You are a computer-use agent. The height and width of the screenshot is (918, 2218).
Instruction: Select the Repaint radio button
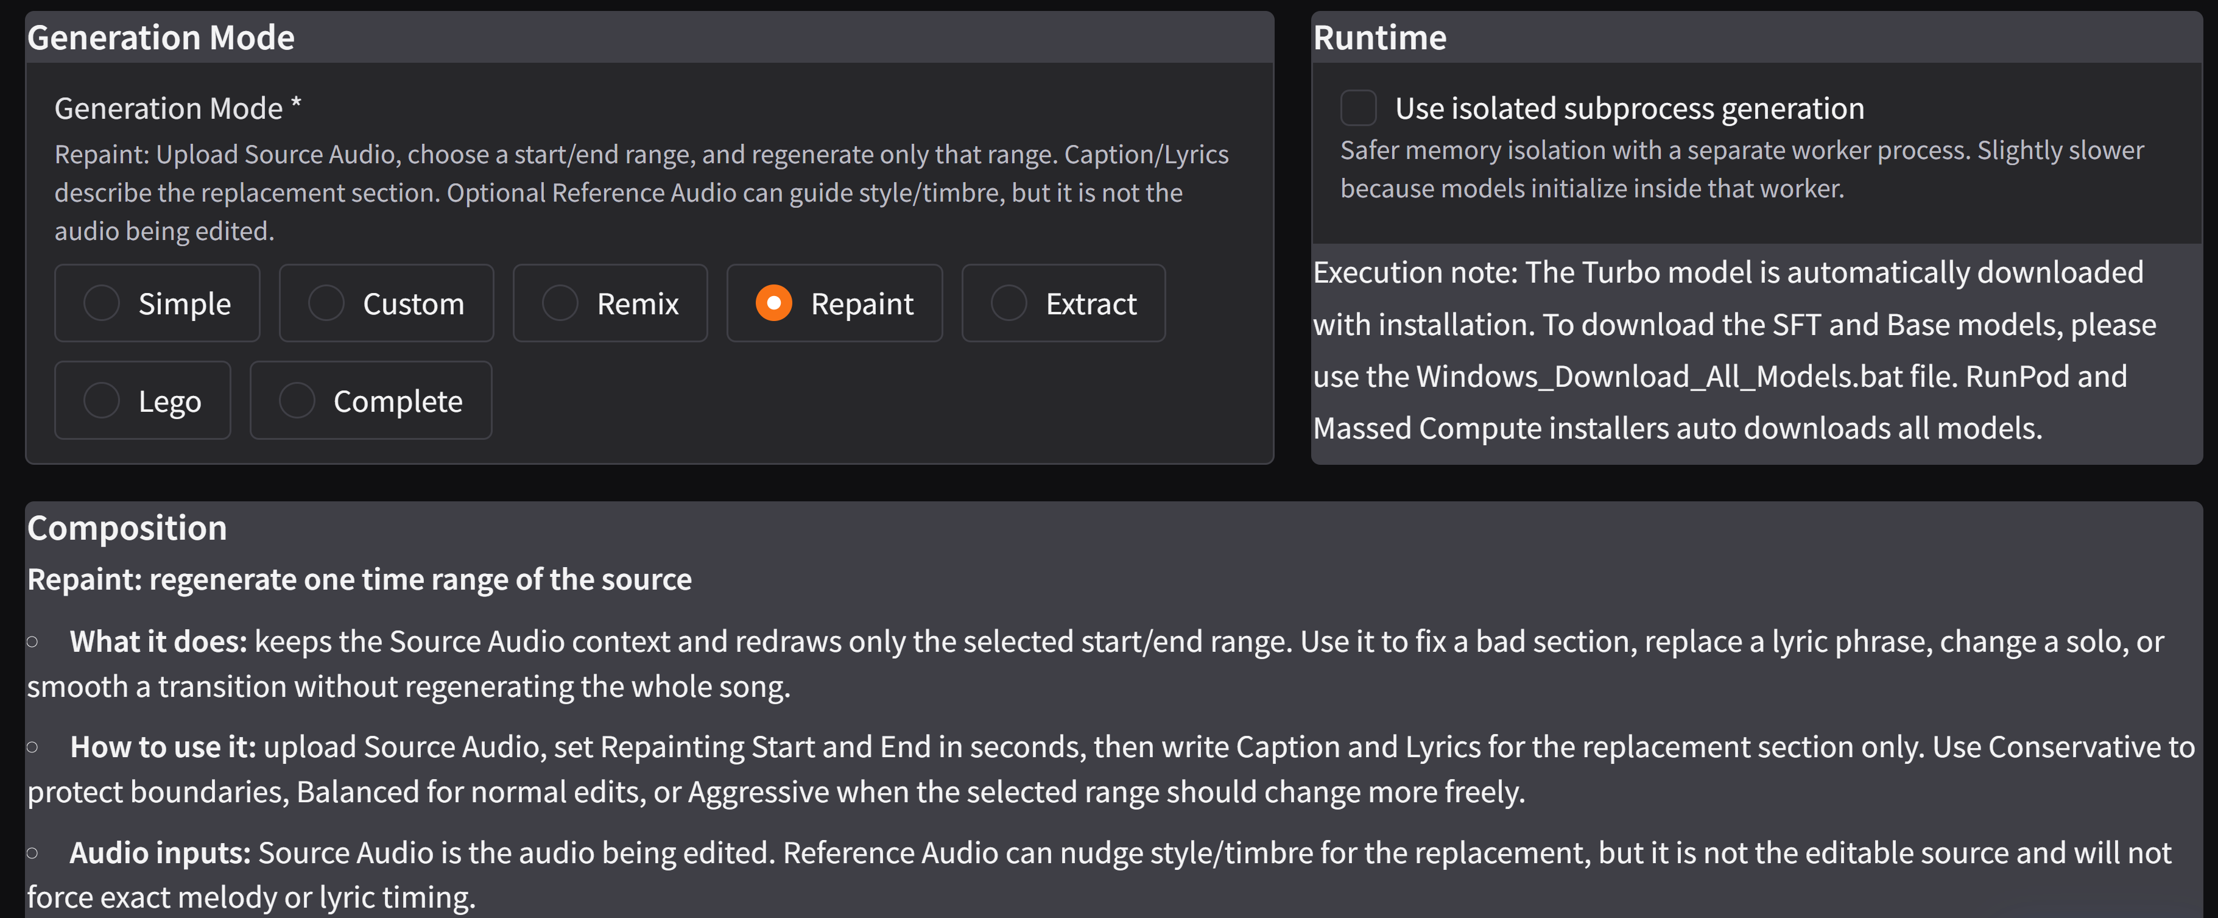(834, 303)
